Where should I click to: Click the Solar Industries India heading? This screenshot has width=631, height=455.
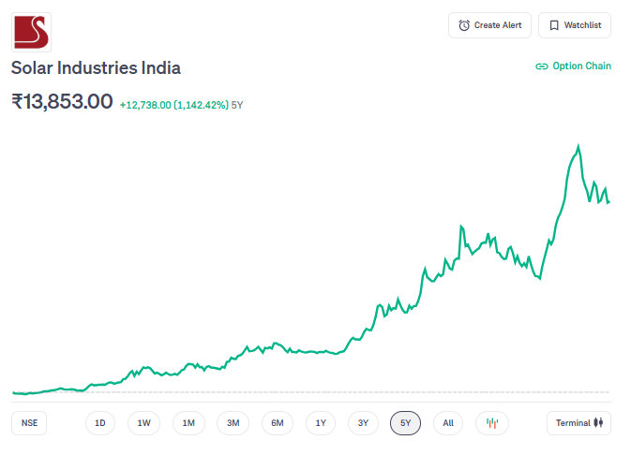(x=96, y=67)
